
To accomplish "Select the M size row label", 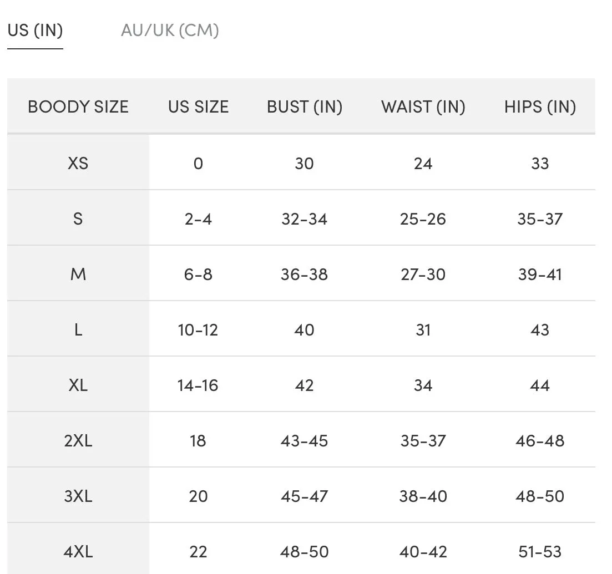I will tap(78, 274).
